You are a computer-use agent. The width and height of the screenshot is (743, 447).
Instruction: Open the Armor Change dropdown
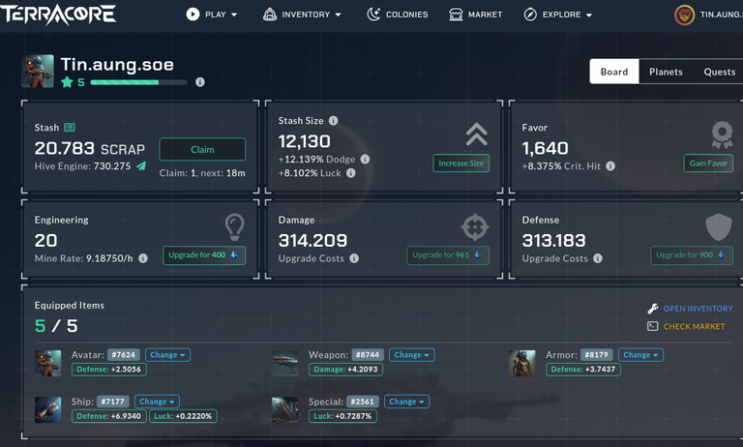(640, 354)
